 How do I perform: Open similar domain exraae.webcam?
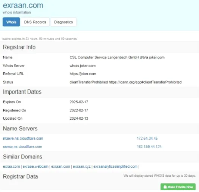[x=35, y=166]
